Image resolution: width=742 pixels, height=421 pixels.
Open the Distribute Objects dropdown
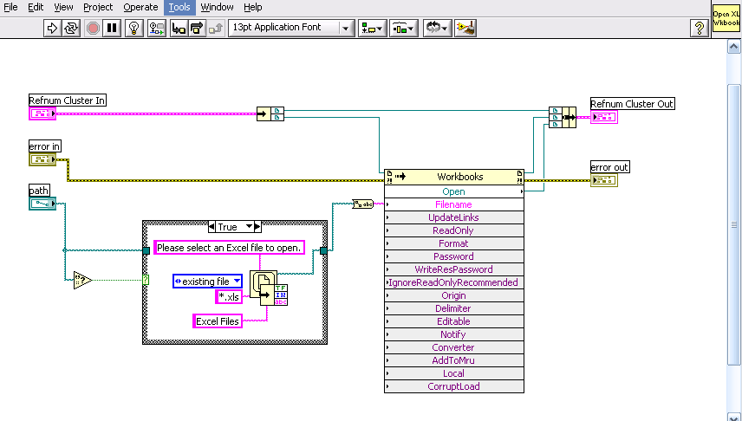(x=404, y=29)
